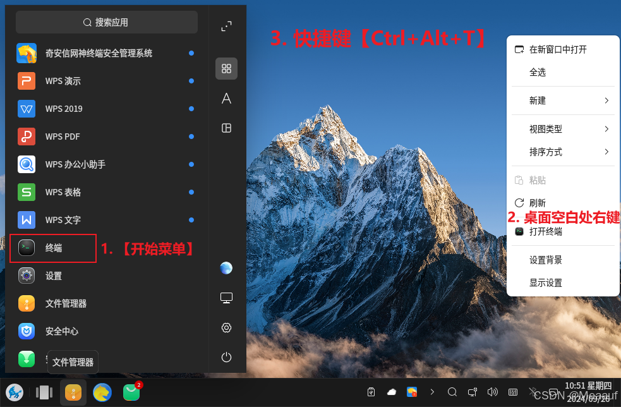Expand start menu to fullscreen
This screenshot has height=407, width=621.
[x=227, y=26]
